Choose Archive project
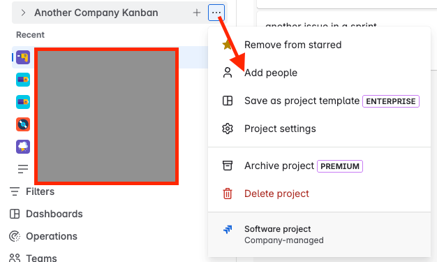The height and width of the screenshot is (262, 437). [x=279, y=166]
